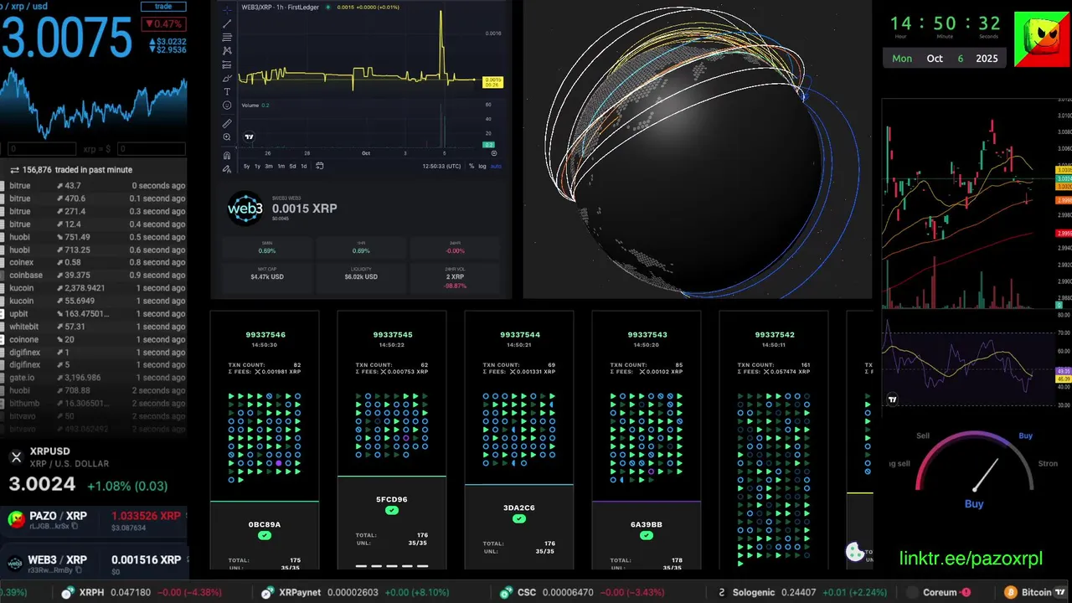Image resolution: width=1072 pixels, height=603 pixels.
Task: Open the forecasting and measurement tools
Action: 227,64
